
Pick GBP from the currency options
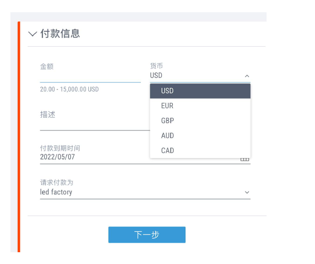200,120
